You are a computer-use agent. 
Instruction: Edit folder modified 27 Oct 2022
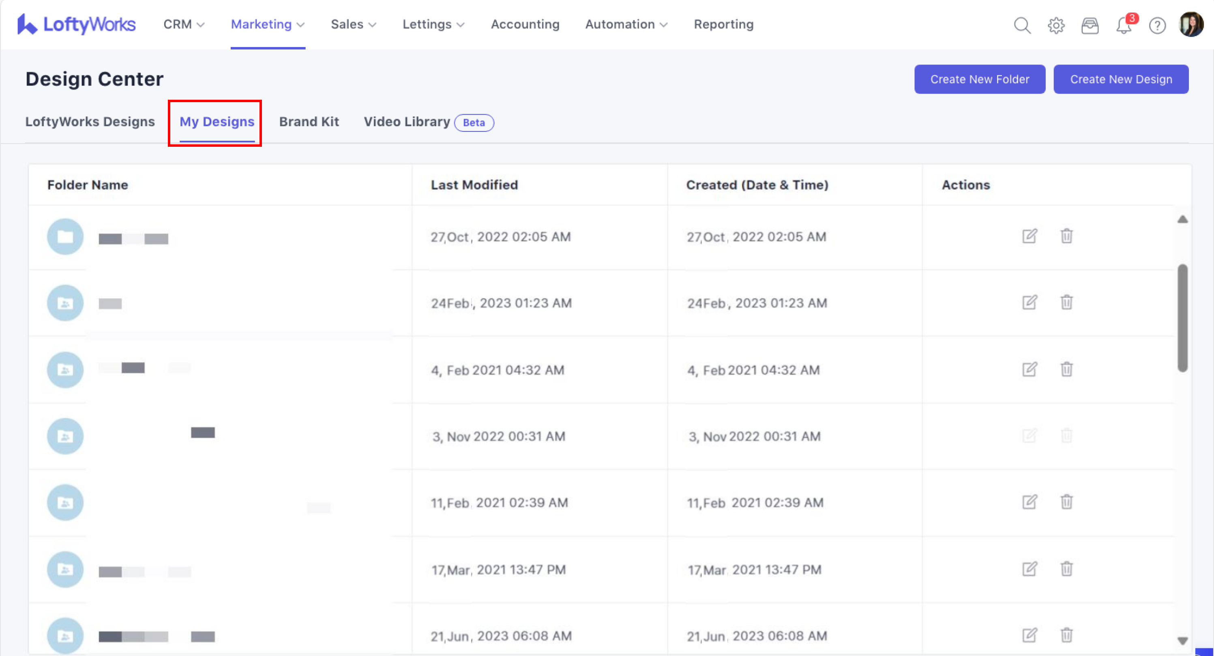coord(1029,236)
